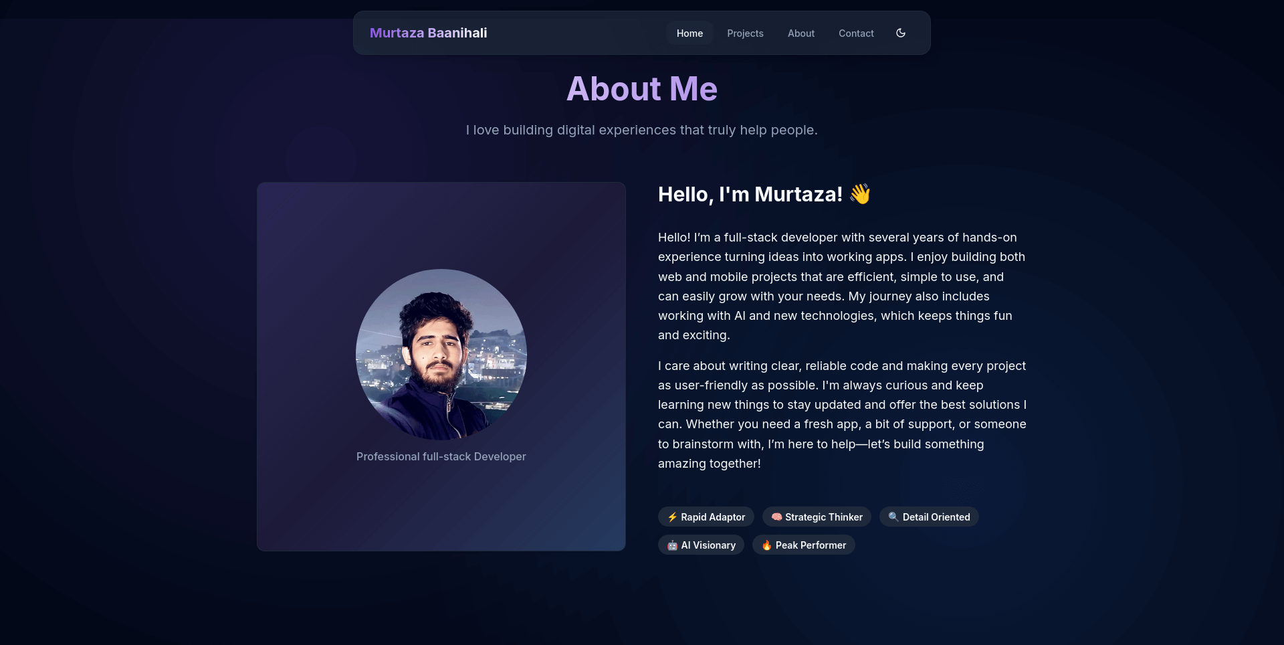Click the lightning bolt icon on Rapid Adaptor

(x=672, y=517)
